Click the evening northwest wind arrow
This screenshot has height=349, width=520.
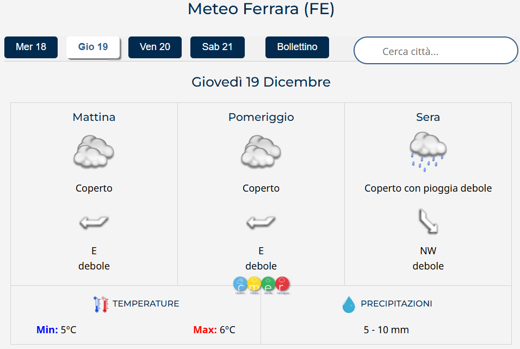click(x=428, y=221)
